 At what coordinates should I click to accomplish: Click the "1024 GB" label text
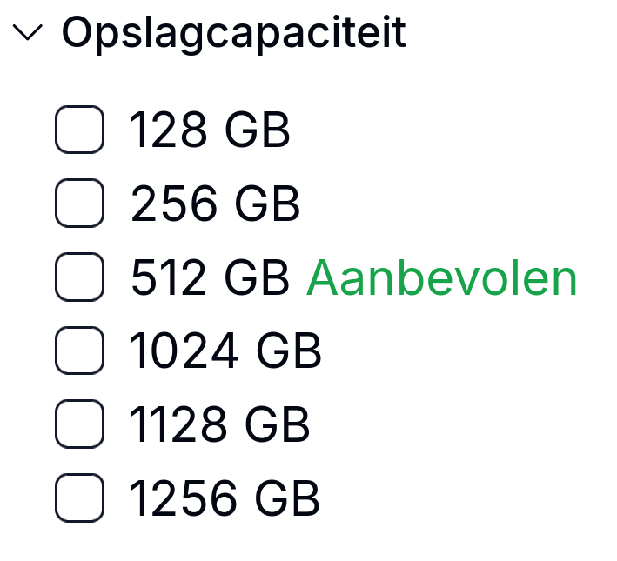coord(225,352)
